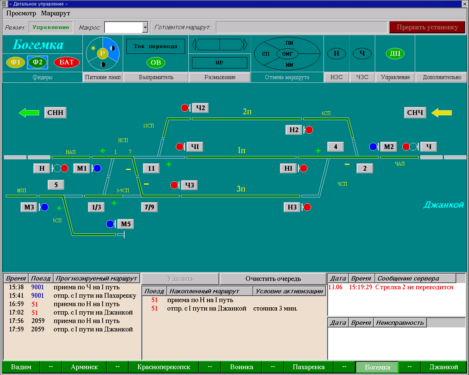Open the Маршрут menu

point(55,13)
